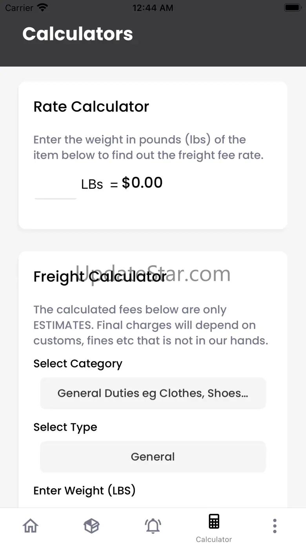Tap the Enter Weight (LBS) label

click(x=84, y=491)
